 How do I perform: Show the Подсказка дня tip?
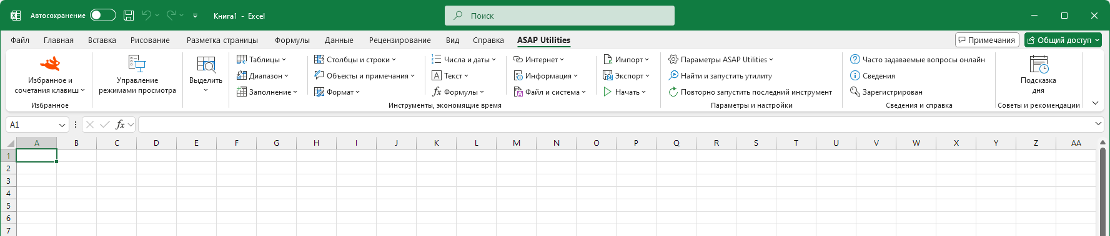click(1038, 75)
